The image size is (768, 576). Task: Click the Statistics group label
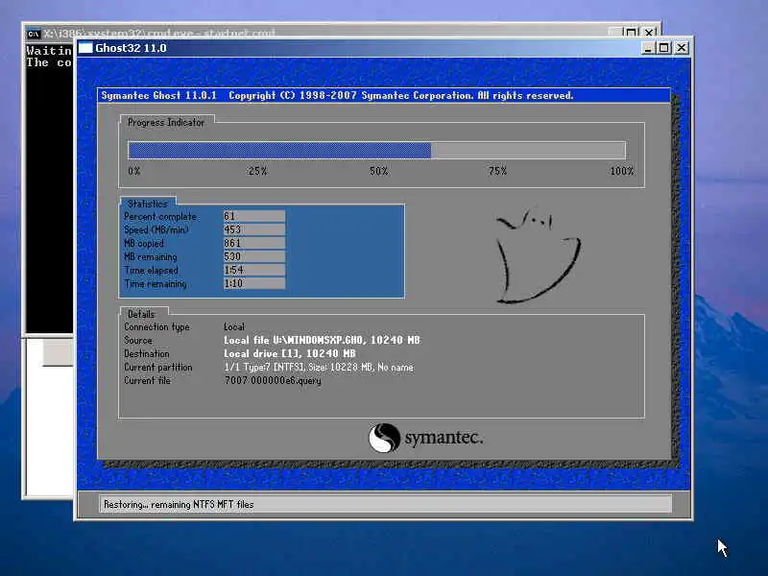coord(148,204)
